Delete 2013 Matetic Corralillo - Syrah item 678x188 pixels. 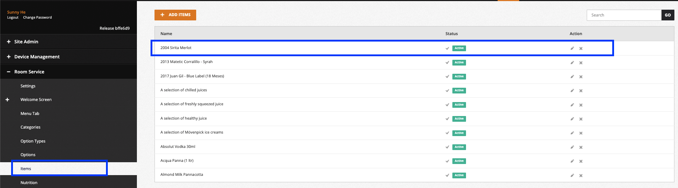[581, 63]
